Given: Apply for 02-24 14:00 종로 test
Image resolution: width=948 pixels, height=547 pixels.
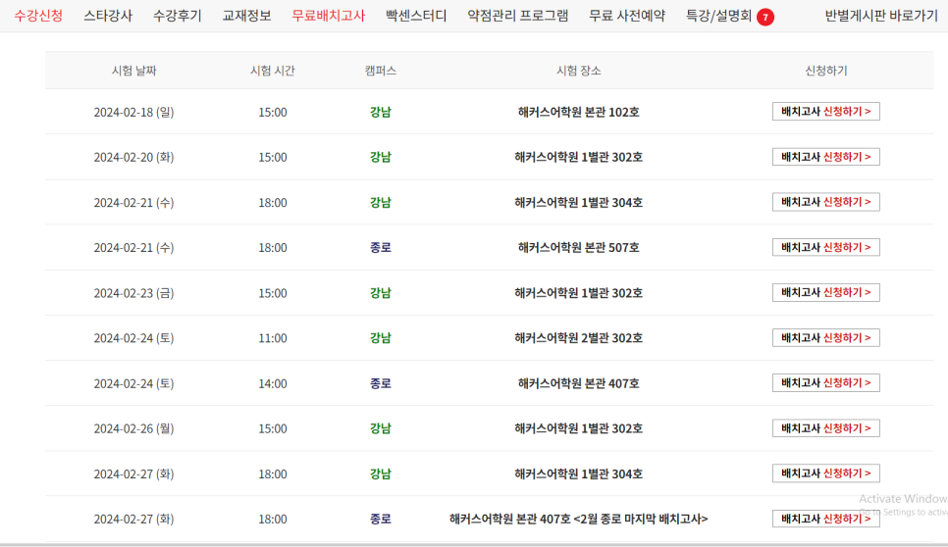Looking at the screenshot, I should click(x=826, y=382).
